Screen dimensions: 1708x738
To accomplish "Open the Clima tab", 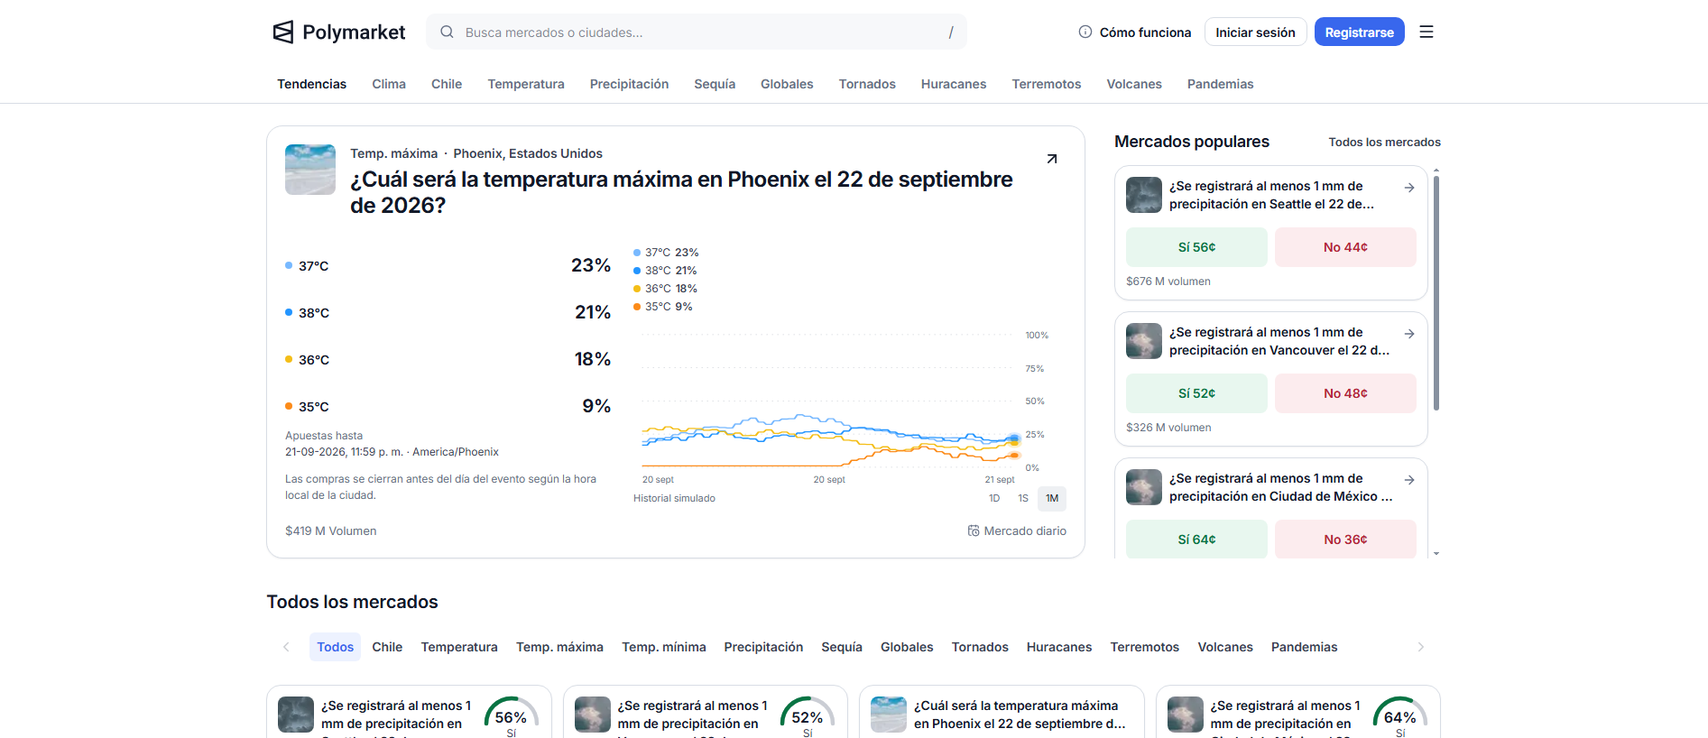I will [x=389, y=84].
